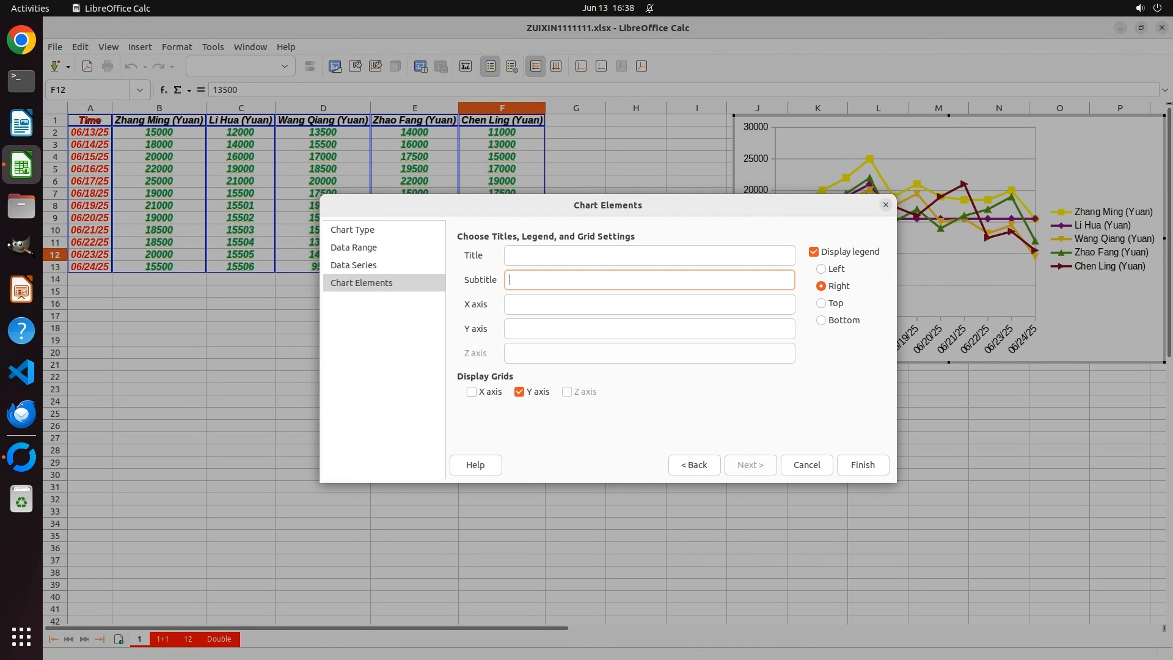Click the Vertical Grids toolbar icon
This screenshot has width=1173, height=660.
point(556,67)
